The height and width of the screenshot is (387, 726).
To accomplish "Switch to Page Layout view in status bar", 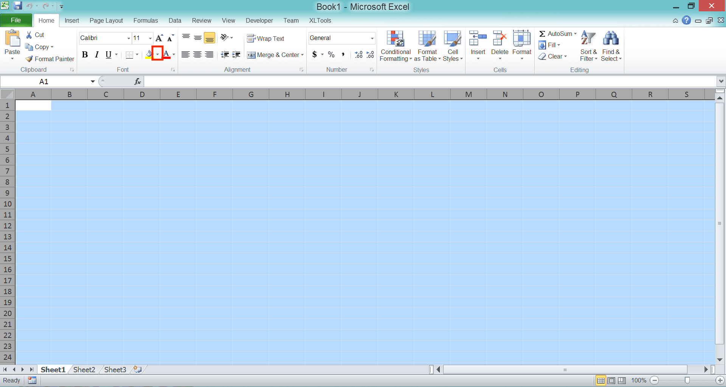I will pos(611,380).
